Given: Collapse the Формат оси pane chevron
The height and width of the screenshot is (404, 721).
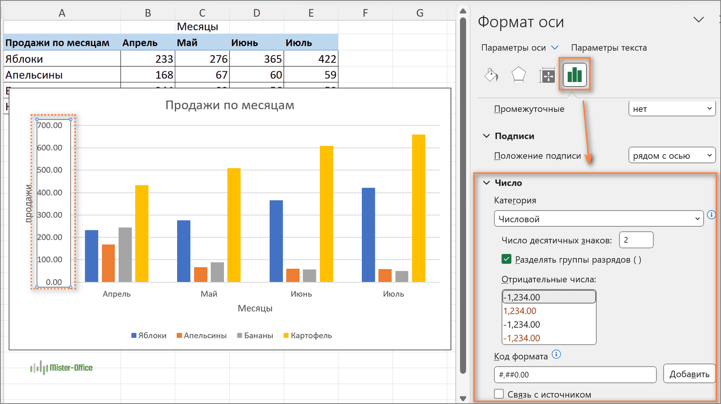Looking at the screenshot, I should pos(698,20).
